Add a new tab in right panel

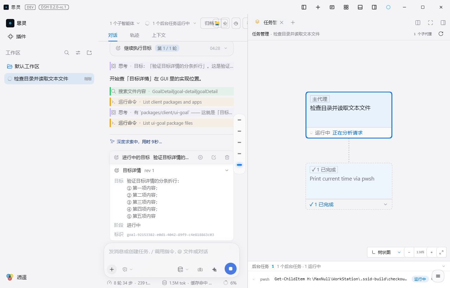coord(293,22)
